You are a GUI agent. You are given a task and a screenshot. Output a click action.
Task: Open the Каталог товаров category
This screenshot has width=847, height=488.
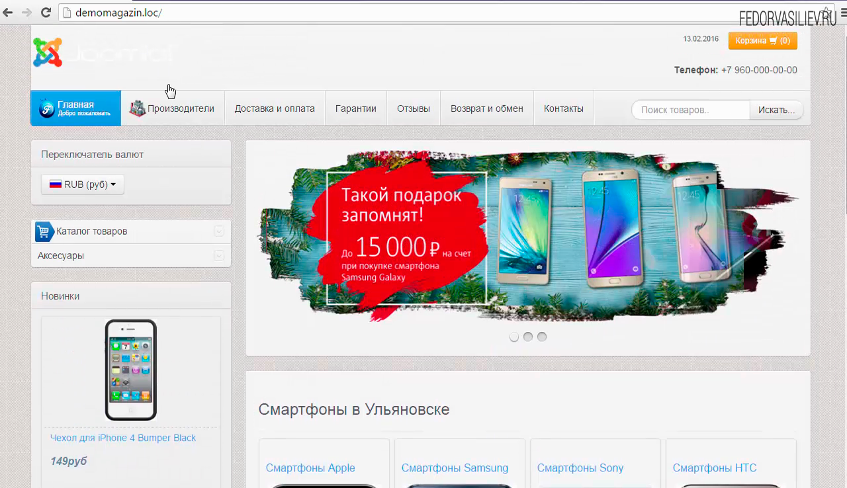tap(91, 231)
